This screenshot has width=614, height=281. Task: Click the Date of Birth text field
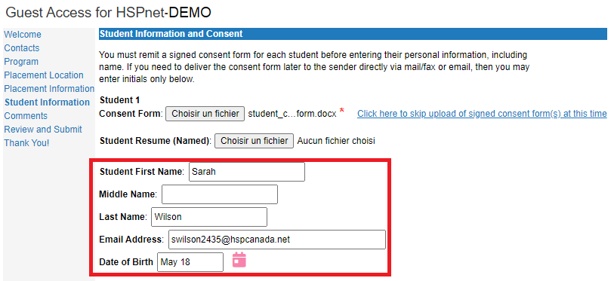pos(190,262)
